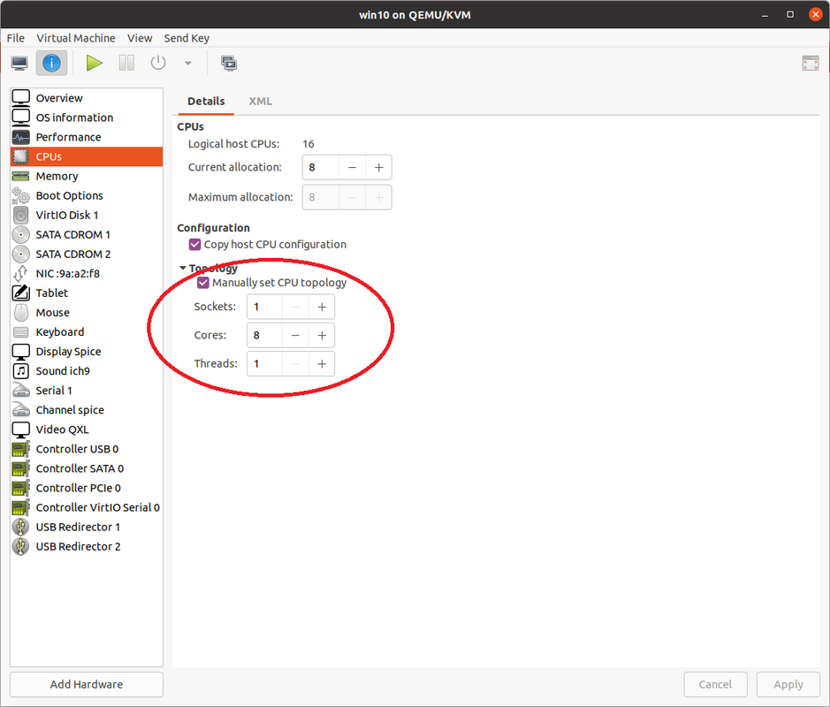Close the win10 QEMU/KVM window
This screenshot has height=707, width=830.
[815, 15]
